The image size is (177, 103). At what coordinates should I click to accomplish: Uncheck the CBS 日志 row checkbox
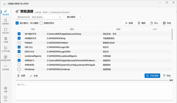[x=19, y=47]
